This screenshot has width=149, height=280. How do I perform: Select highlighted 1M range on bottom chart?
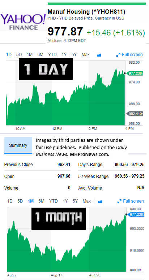point(31,201)
